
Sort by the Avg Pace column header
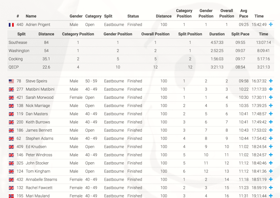244,13
